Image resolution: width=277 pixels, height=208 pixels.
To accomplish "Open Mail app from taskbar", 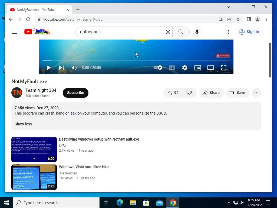I will click(160, 203).
